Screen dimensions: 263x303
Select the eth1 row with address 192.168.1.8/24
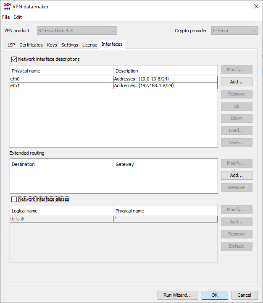click(61, 85)
